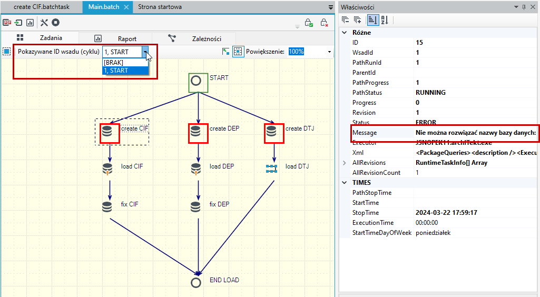Open the Zależności view tab
The width and height of the screenshot is (540, 297).
(194, 38)
